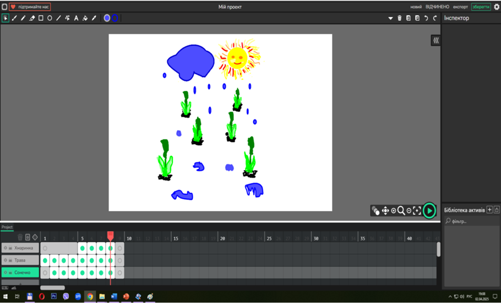
Task: Open the експорт menu
Action: point(460,7)
